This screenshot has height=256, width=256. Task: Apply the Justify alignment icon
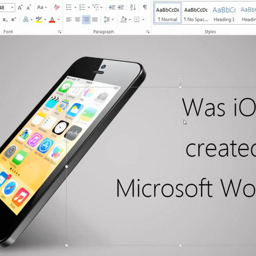pyautogui.click(x=95, y=20)
